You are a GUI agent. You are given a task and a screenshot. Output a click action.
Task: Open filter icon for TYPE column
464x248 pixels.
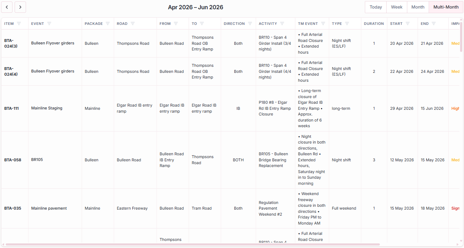[x=347, y=23]
